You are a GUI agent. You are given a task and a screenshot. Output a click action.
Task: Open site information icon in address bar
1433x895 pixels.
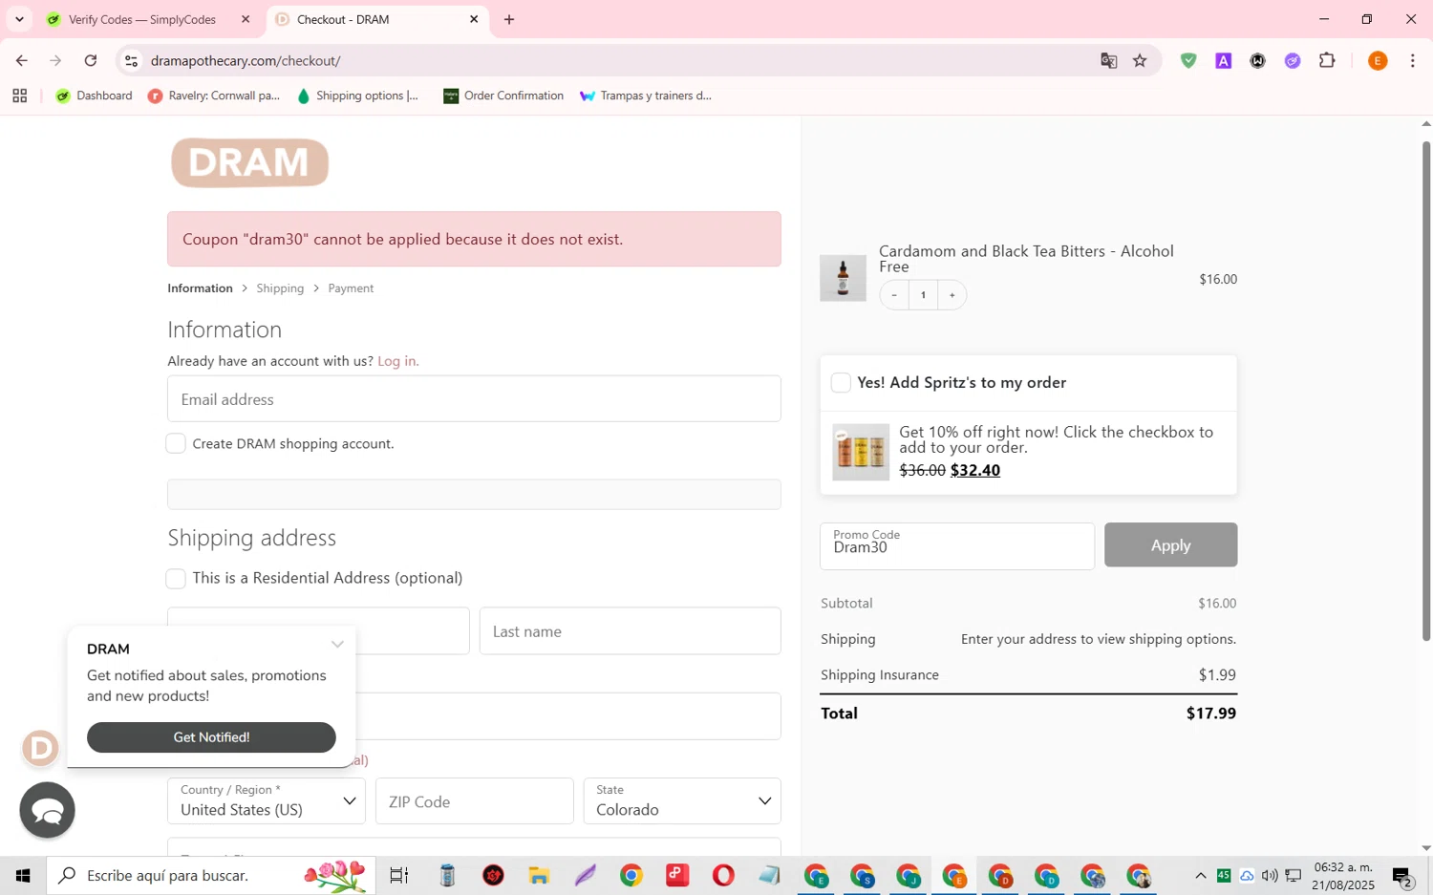coord(131,60)
